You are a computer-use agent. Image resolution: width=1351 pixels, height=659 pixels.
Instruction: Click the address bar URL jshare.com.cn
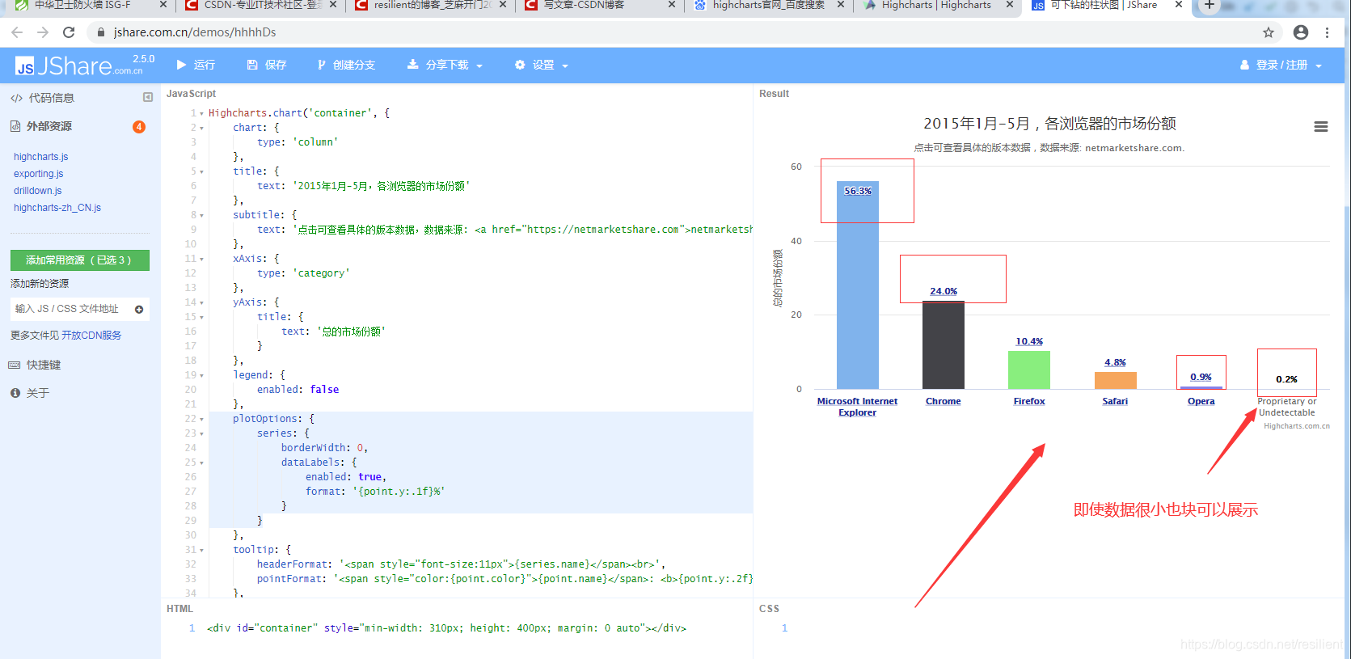195,32
